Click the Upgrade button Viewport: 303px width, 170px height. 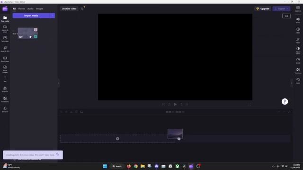click(x=263, y=8)
